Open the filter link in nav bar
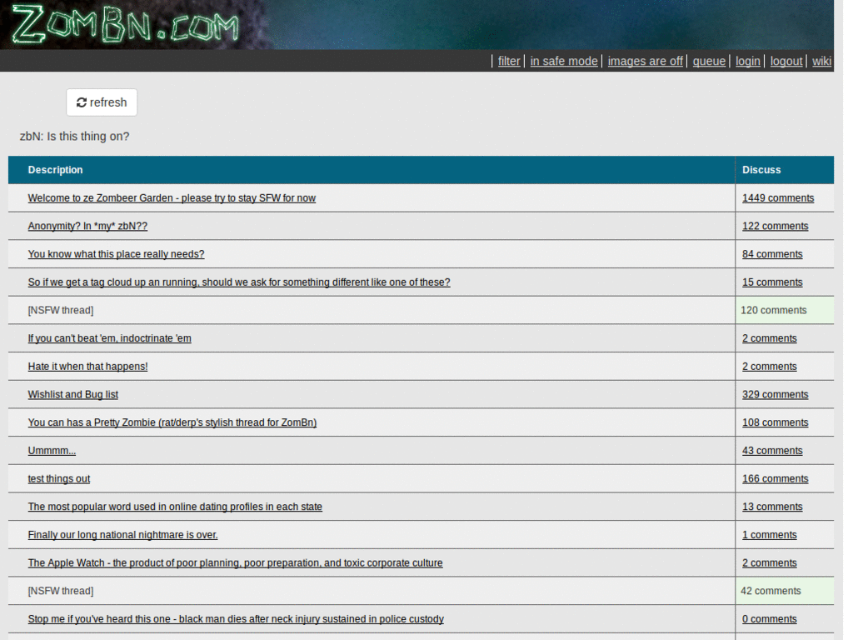 pyautogui.click(x=509, y=61)
